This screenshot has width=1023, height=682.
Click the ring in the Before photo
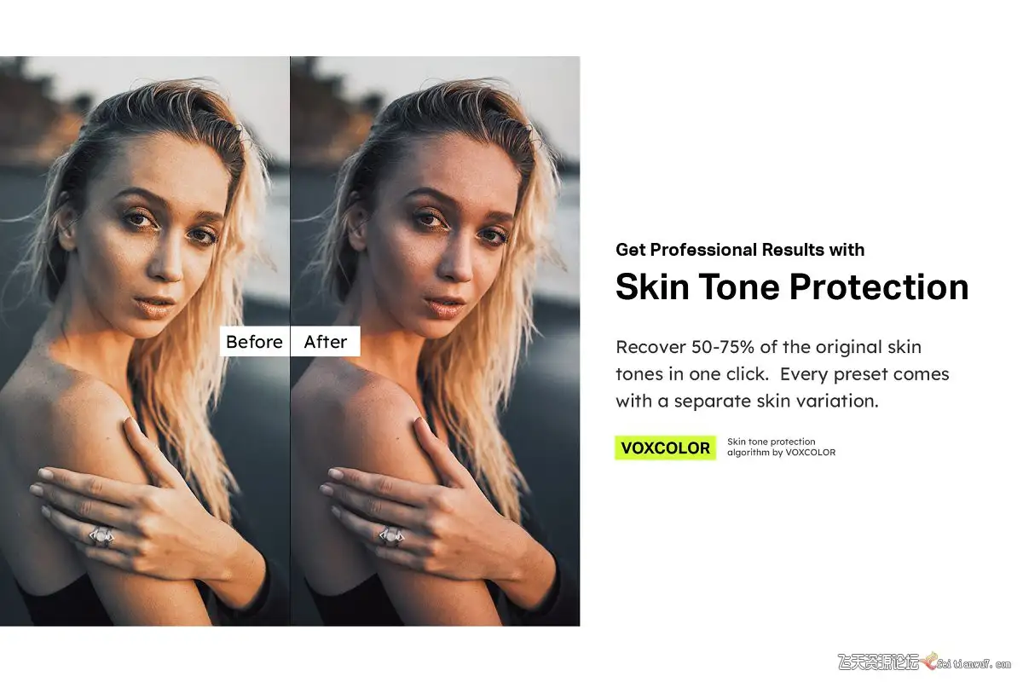click(101, 536)
